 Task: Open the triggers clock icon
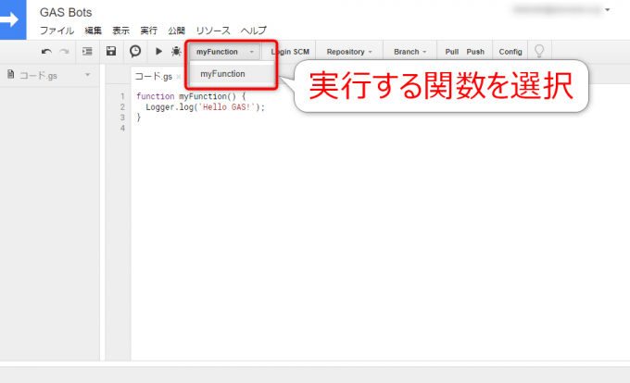[x=135, y=52]
